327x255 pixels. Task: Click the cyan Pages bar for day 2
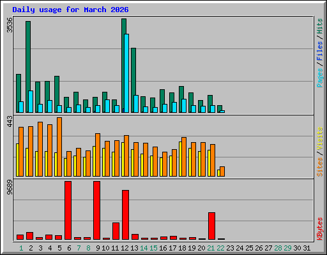click(x=31, y=101)
